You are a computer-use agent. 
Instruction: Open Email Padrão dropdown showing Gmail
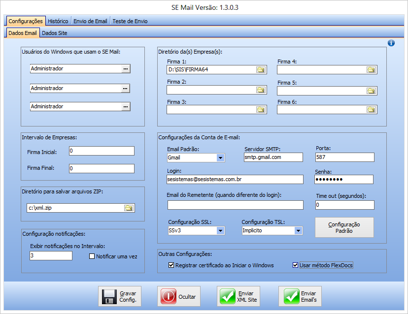(220, 158)
